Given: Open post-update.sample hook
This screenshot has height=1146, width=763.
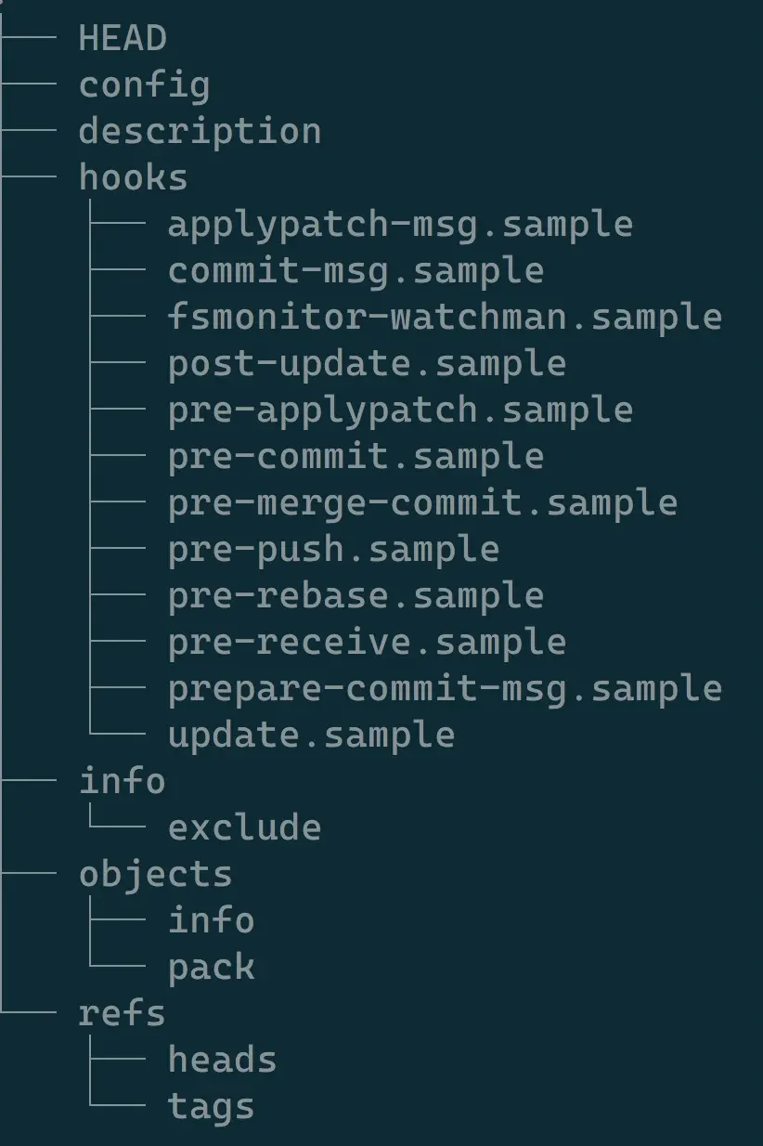Looking at the screenshot, I should (x=367, y=364).
